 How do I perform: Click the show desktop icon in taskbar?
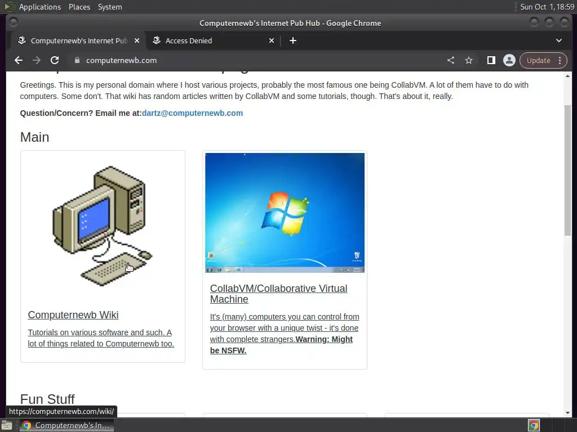tap(7, 425)
